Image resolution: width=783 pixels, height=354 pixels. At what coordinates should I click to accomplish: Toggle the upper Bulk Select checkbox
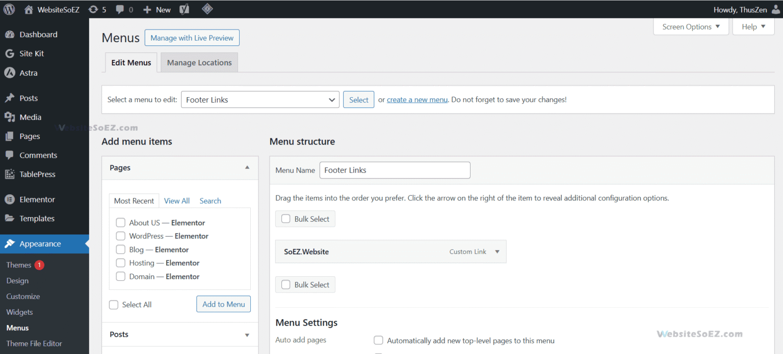(285, 219)
